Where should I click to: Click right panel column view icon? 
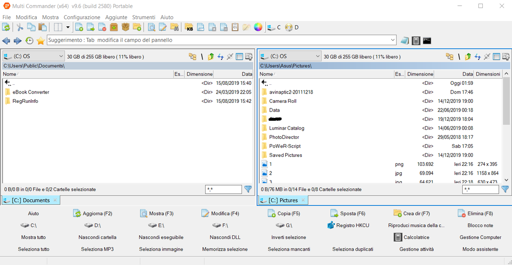click(x=496, y=56)
